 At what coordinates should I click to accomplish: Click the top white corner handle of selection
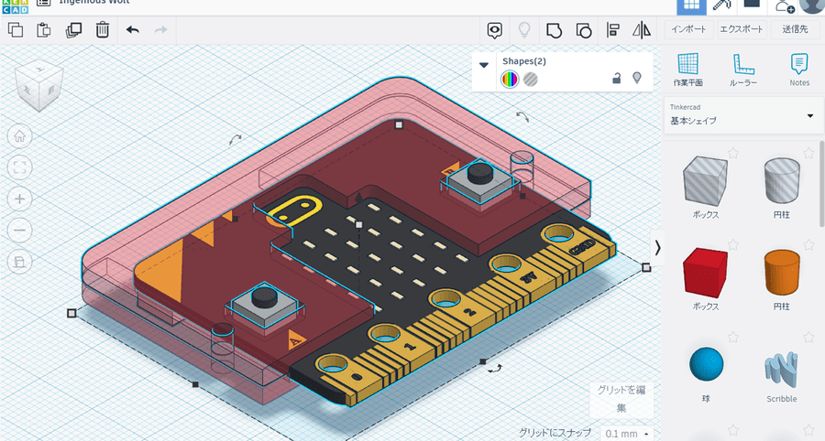399,125
